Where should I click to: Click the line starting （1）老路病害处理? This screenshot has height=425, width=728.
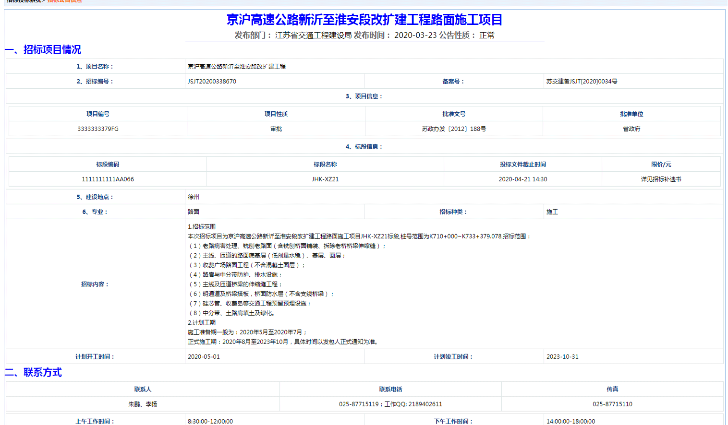(287, 246)
